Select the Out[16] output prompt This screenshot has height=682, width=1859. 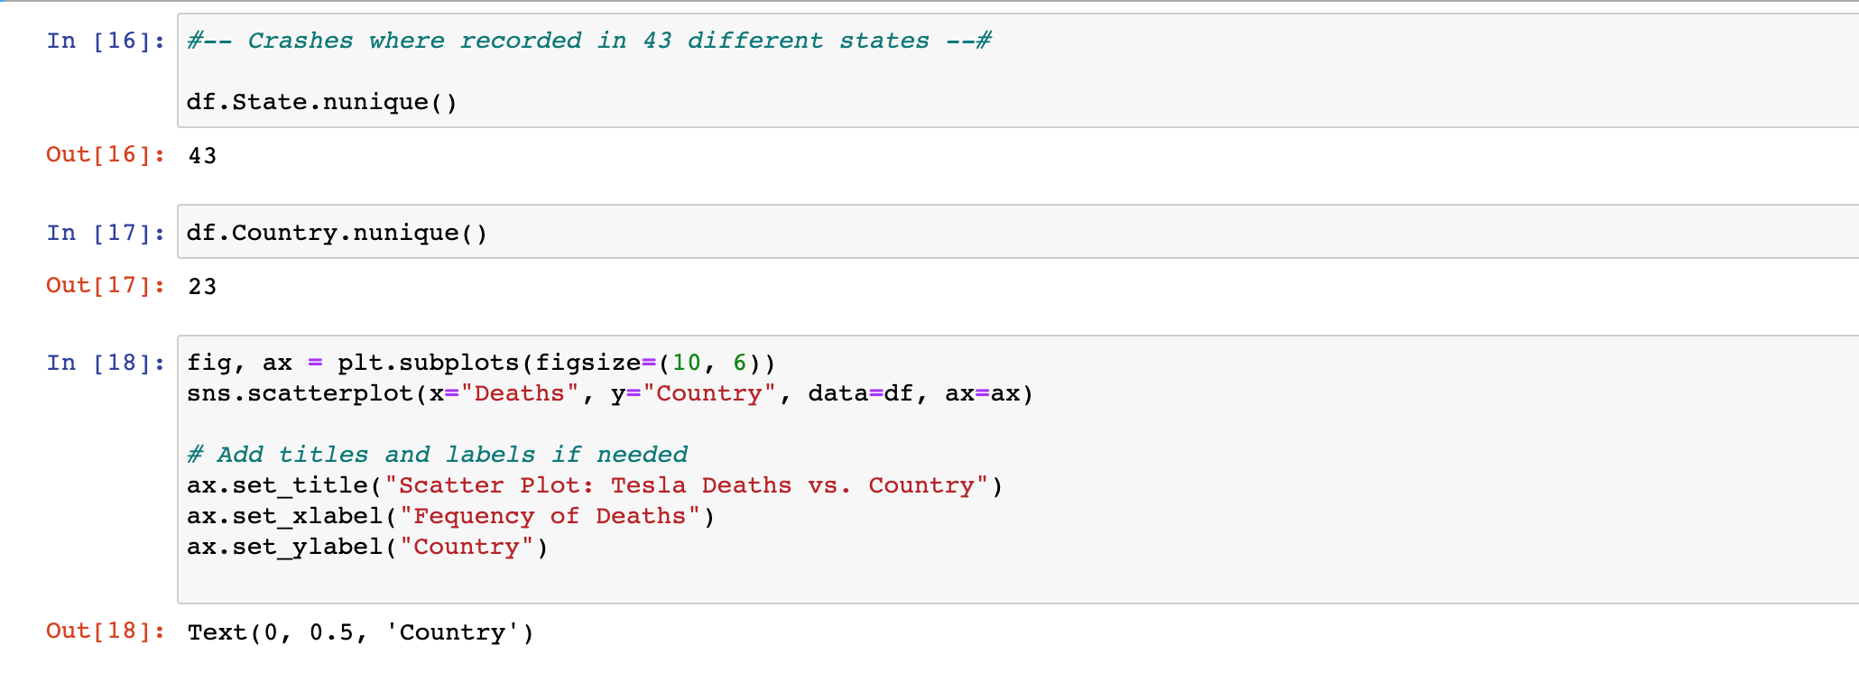point(106,155)
